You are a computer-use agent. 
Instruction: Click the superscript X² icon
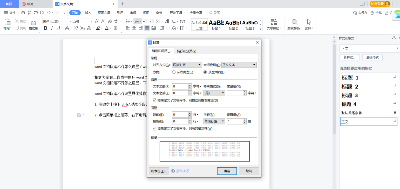pyautogui.click(x=76, y=28)
